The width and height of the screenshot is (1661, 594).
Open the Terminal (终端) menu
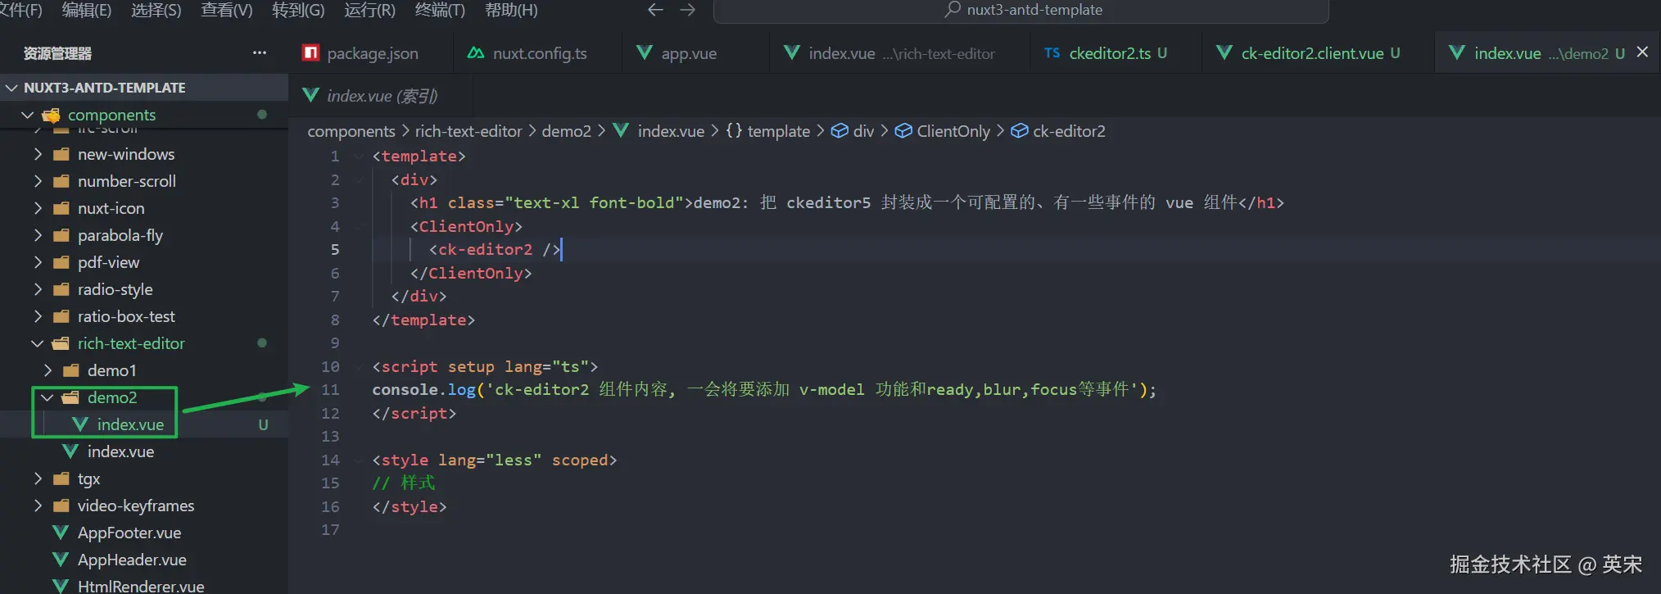[x=440, y=10]
